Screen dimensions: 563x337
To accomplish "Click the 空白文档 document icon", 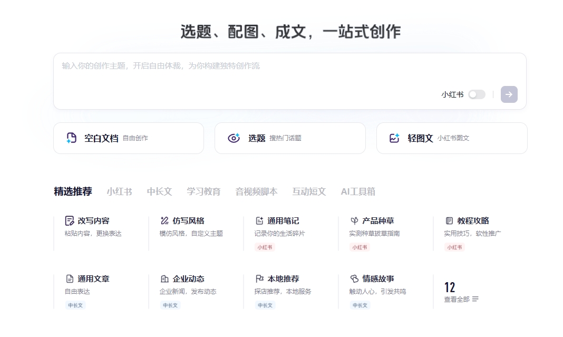I will [72, 138].
